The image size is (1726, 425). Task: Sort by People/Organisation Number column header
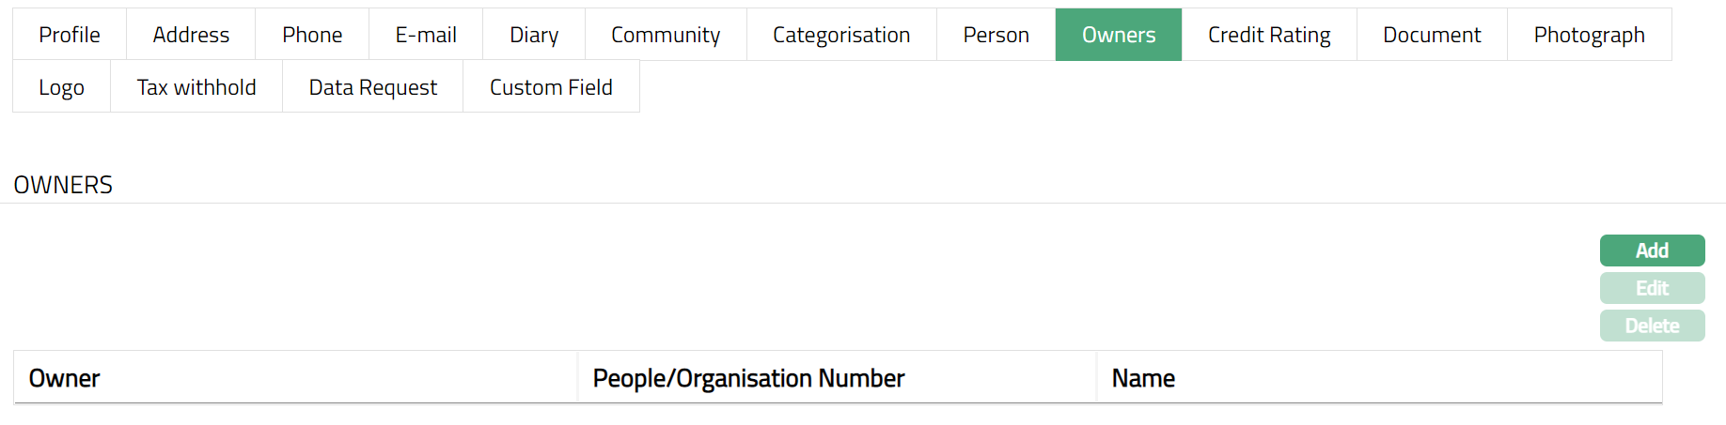748,378
